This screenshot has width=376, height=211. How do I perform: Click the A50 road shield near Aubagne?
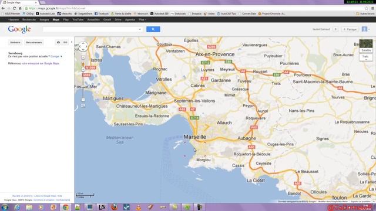[x=251, y=147]
